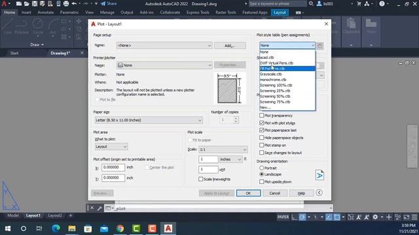Toggle polar tracking in status bar
Viewport: 419px width, 235px height.
(x=302, y=217)
